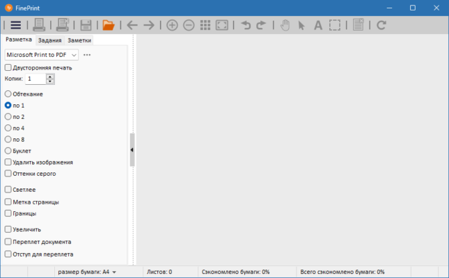Screen dimensions: 449x278
Task: Open file with orange folder icon
Action: (x=109, y=25)
